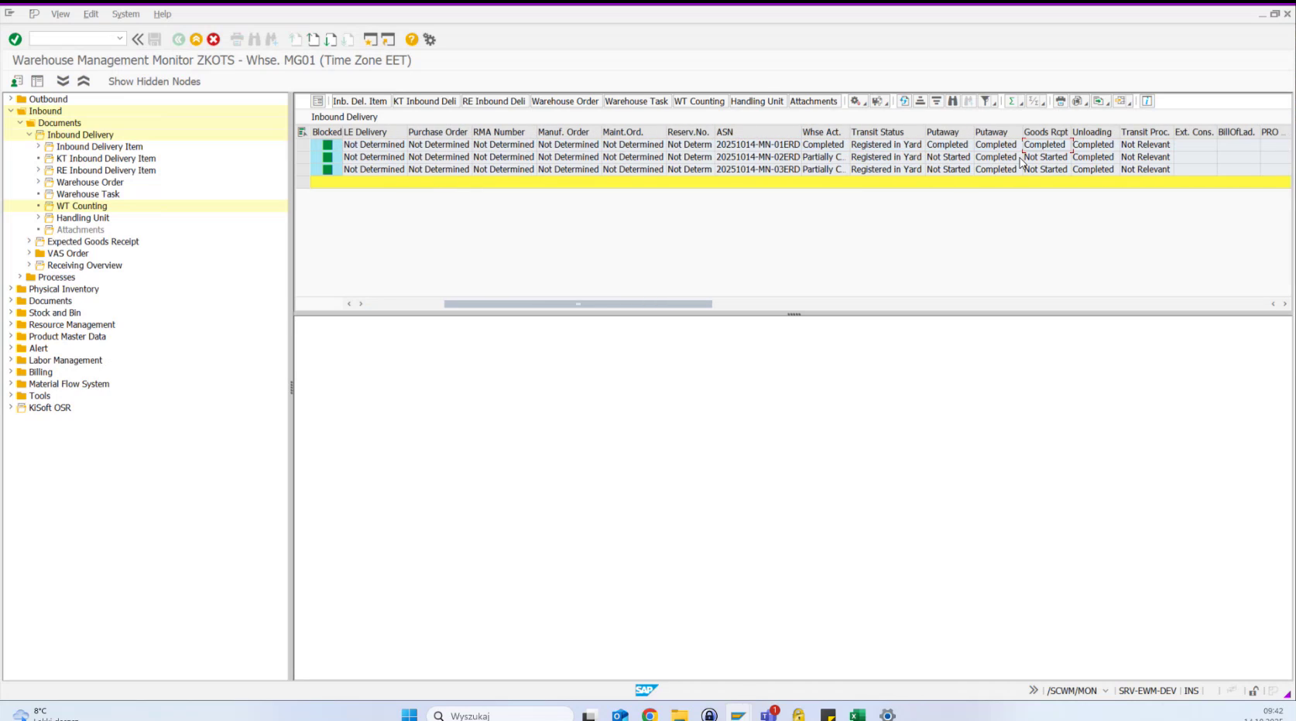Click the Help question-mark icon in the toolbar
This screenshot has width=1296, height=721.
411,39
